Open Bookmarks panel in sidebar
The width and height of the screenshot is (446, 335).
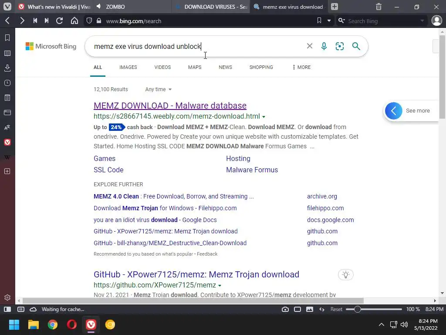[x=7, y=38]
